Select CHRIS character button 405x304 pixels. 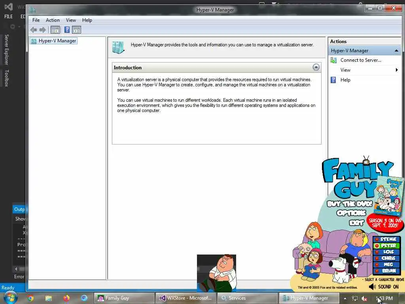point(386,258)
